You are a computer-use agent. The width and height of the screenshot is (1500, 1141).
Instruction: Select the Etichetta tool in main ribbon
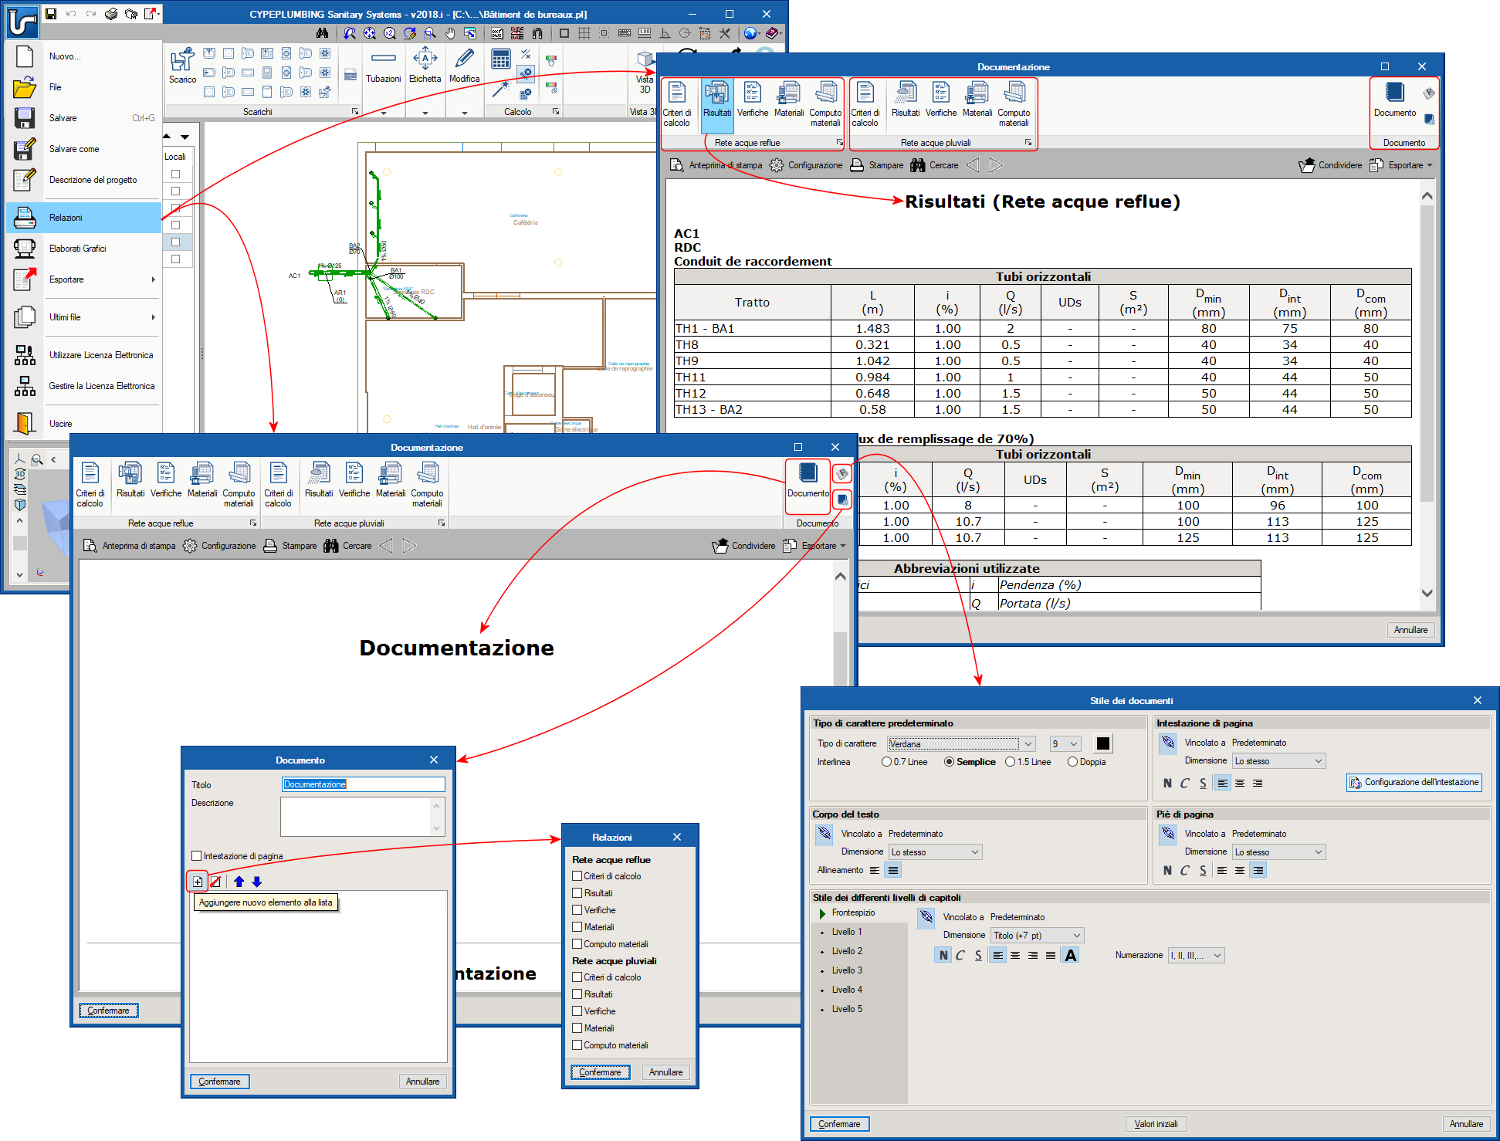[x=425, y=66]
